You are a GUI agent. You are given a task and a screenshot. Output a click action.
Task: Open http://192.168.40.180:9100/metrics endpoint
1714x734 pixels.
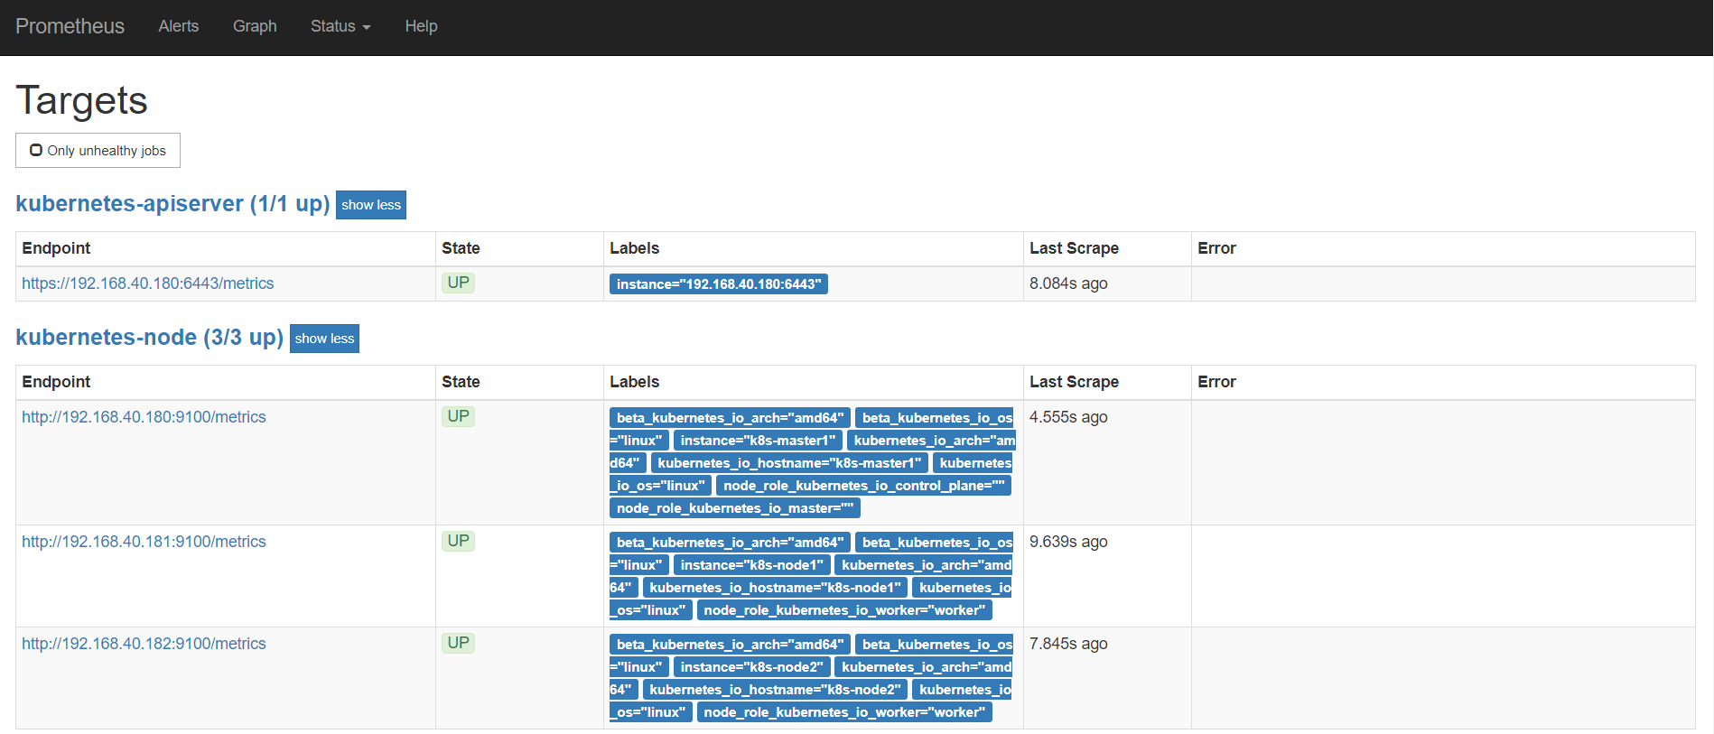click(x=144, y=417)
